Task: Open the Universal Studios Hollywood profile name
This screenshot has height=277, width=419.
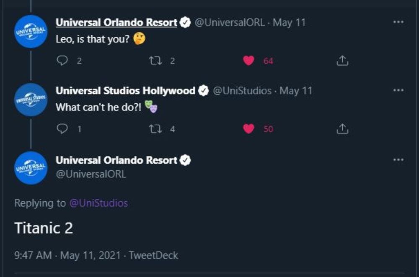Action: coord(125,91)
